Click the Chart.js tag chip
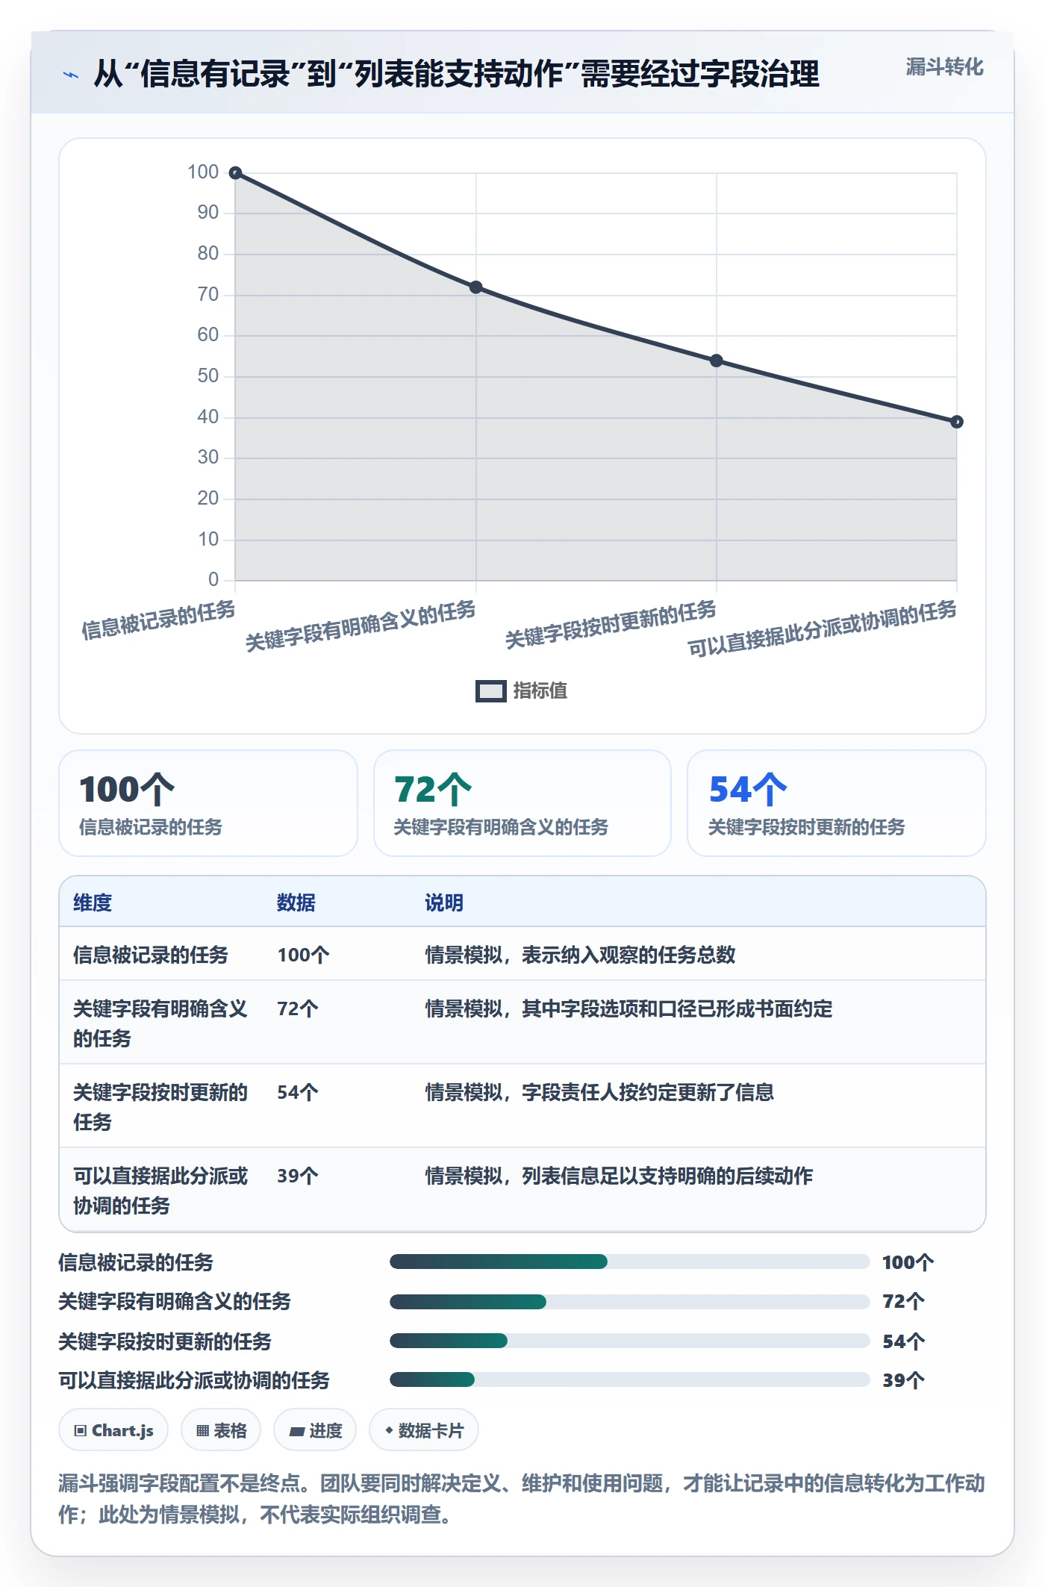The image size is (1045, 1587). coord(113,1430)
